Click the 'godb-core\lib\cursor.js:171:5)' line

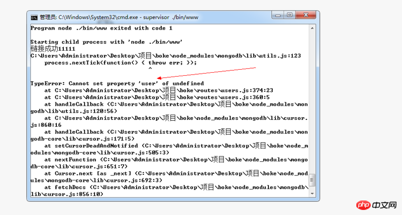click(x=82, y=138)
